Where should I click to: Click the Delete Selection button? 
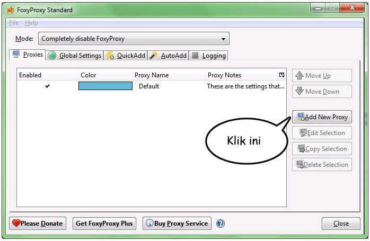click(322, 164)
